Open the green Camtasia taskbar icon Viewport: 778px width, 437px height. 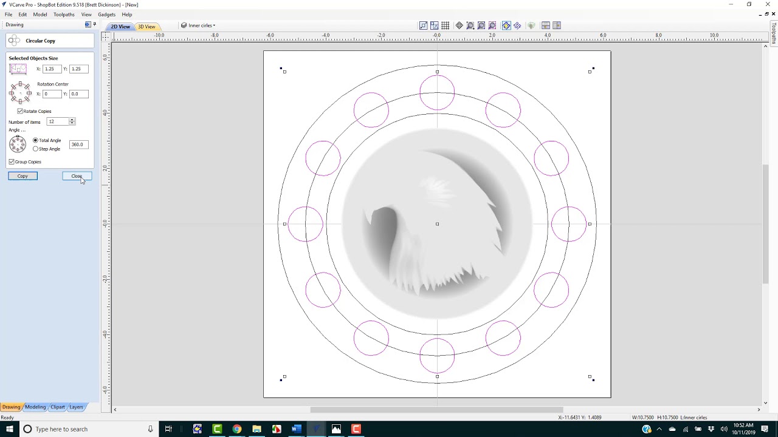217,429
